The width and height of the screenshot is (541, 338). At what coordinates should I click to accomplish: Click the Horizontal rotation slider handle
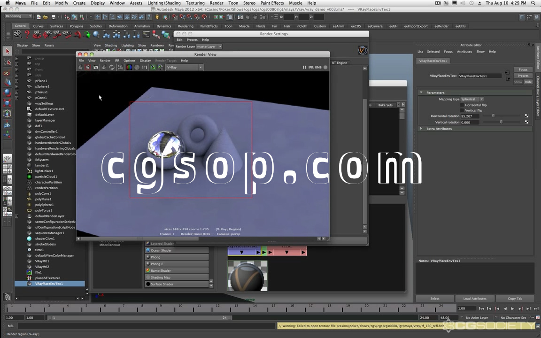(x=493, y=116)
